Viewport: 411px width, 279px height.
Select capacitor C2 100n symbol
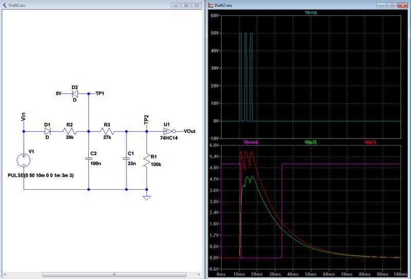coord(88,158)
